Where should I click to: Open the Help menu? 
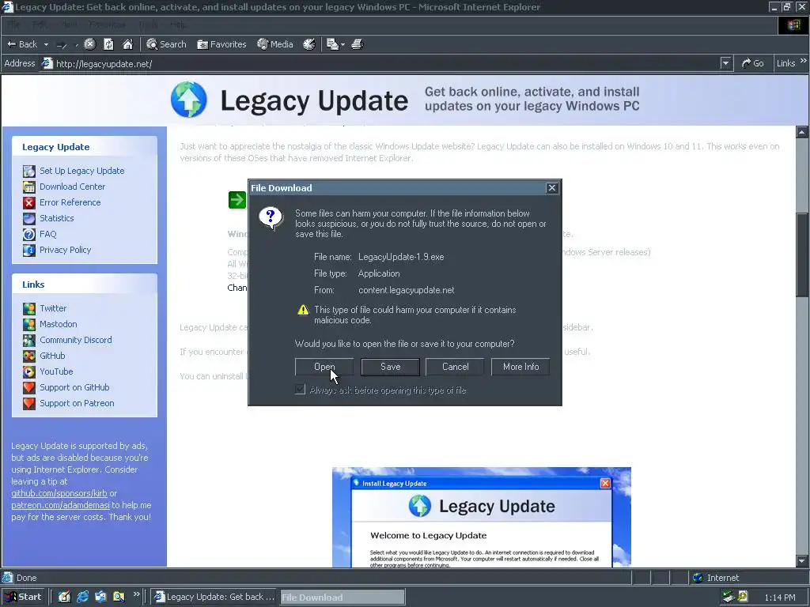coord(178,25)
